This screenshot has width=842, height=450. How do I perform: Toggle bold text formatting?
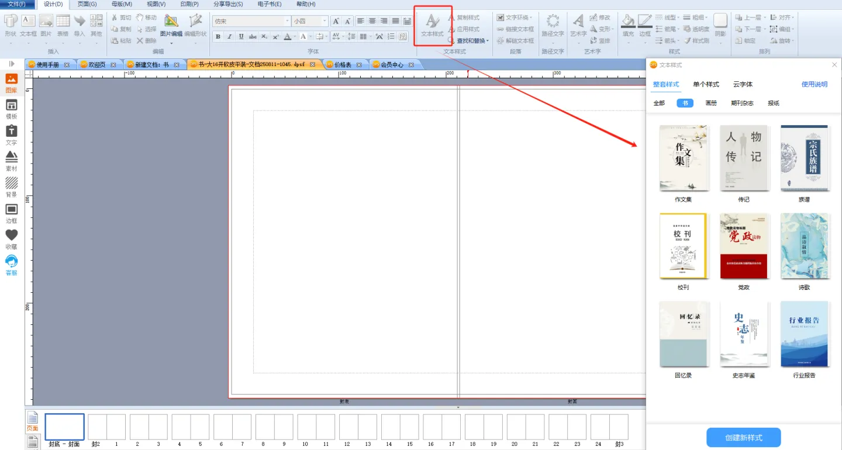click(218, 37)
